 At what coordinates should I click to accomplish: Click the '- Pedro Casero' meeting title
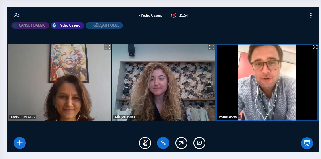click(150, 15)
